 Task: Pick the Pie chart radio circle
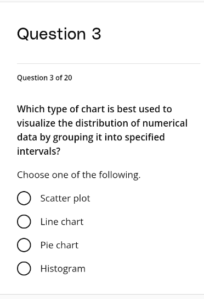24,245
